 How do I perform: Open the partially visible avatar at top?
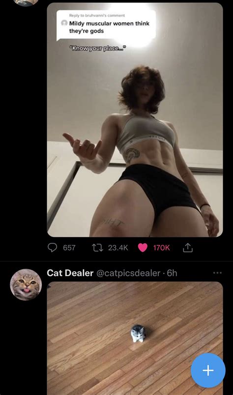pos(26,2)
